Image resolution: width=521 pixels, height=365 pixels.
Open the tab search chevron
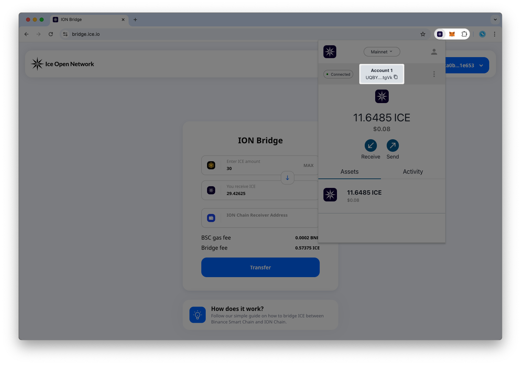[495, 20]
